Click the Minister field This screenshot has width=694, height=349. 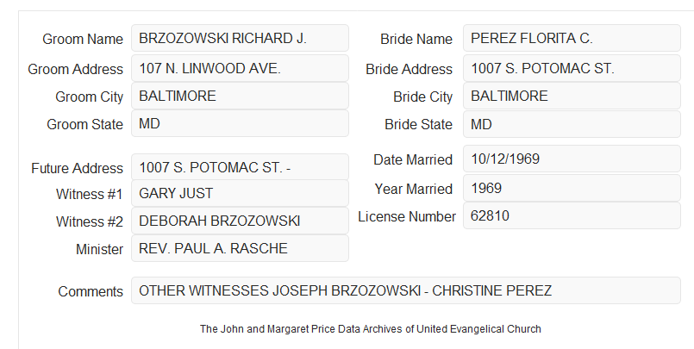(x=240, y=248)
